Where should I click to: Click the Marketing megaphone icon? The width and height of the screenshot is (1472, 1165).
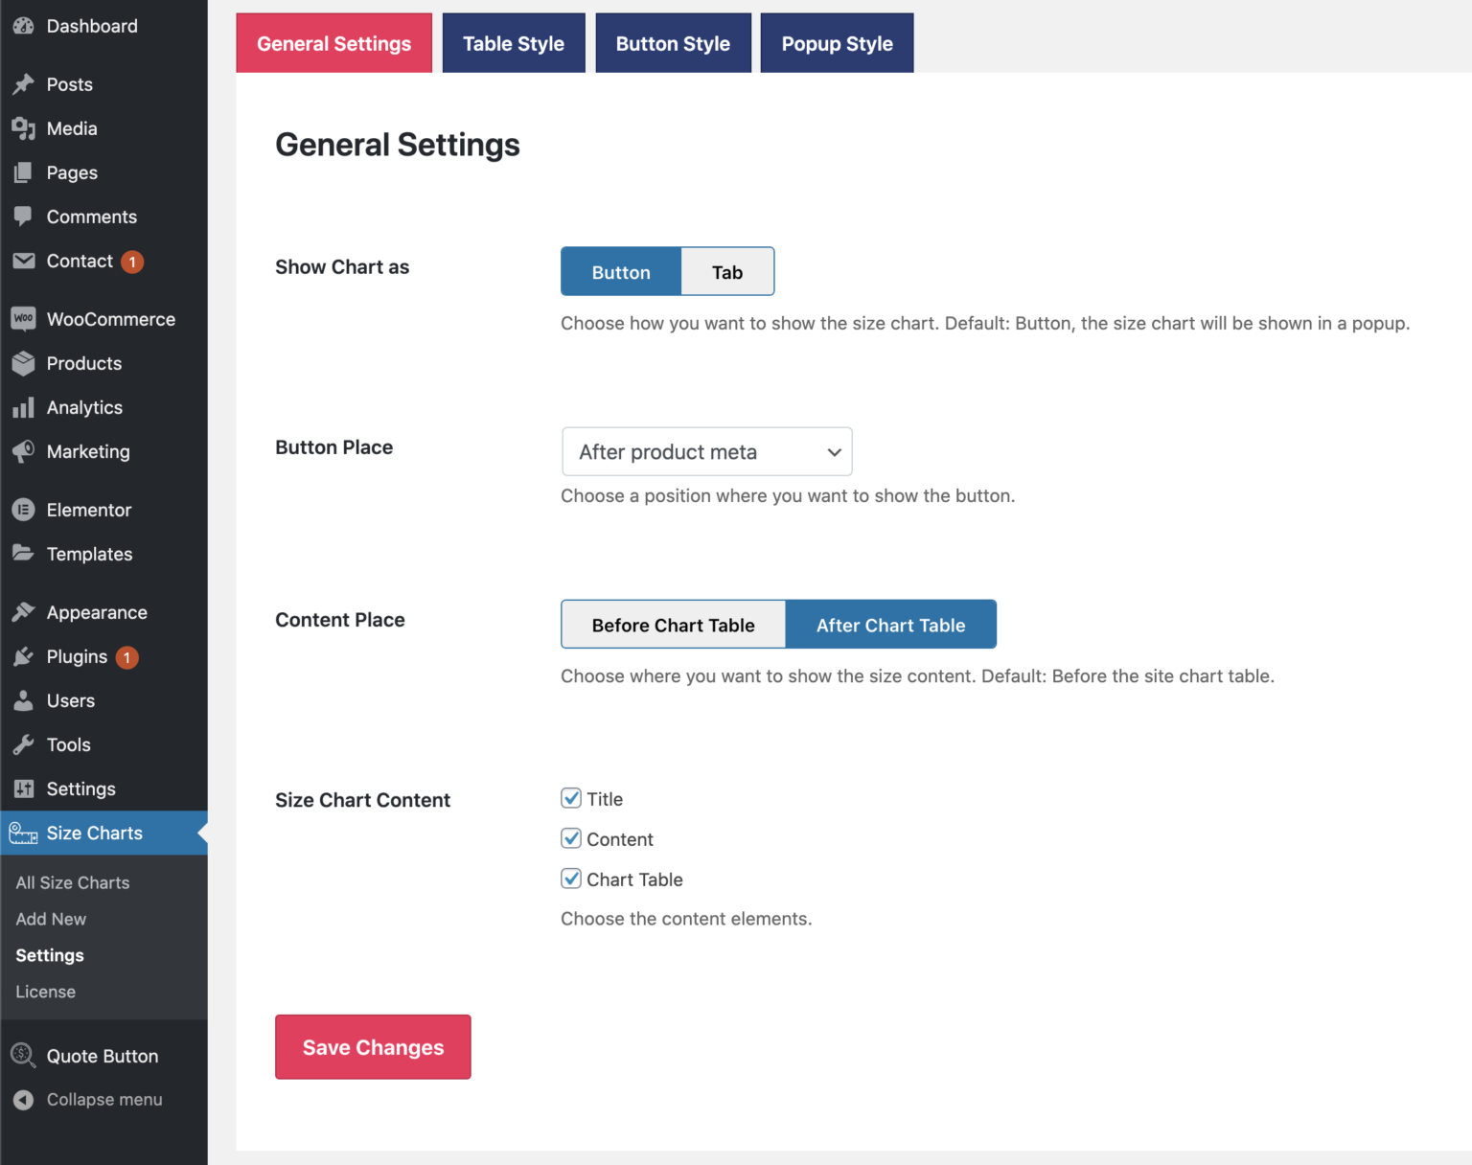23,451
